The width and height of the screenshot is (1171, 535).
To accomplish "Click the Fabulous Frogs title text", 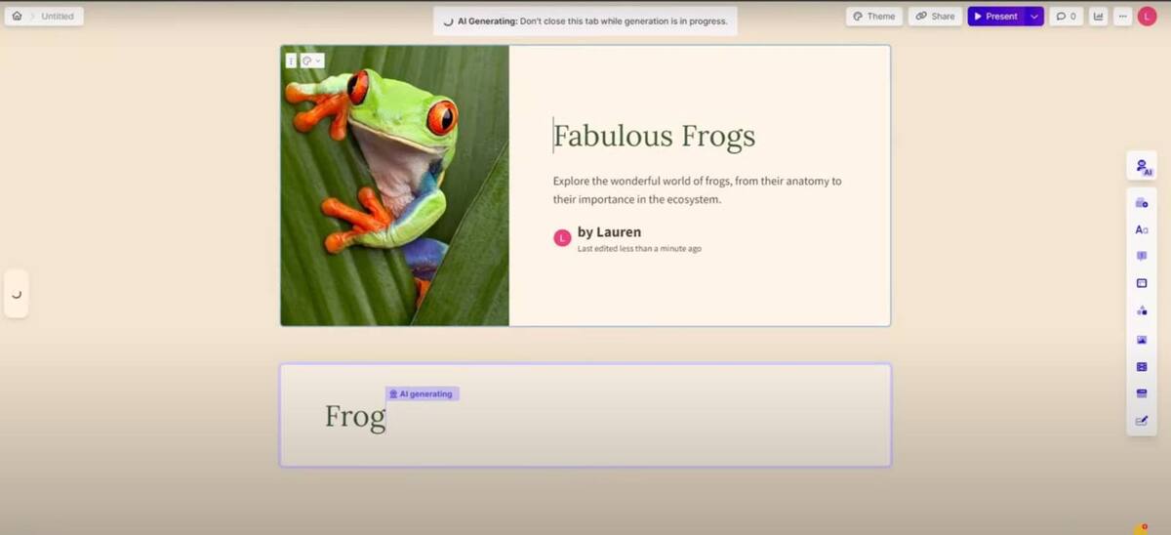I will click(x=654, y=137).
